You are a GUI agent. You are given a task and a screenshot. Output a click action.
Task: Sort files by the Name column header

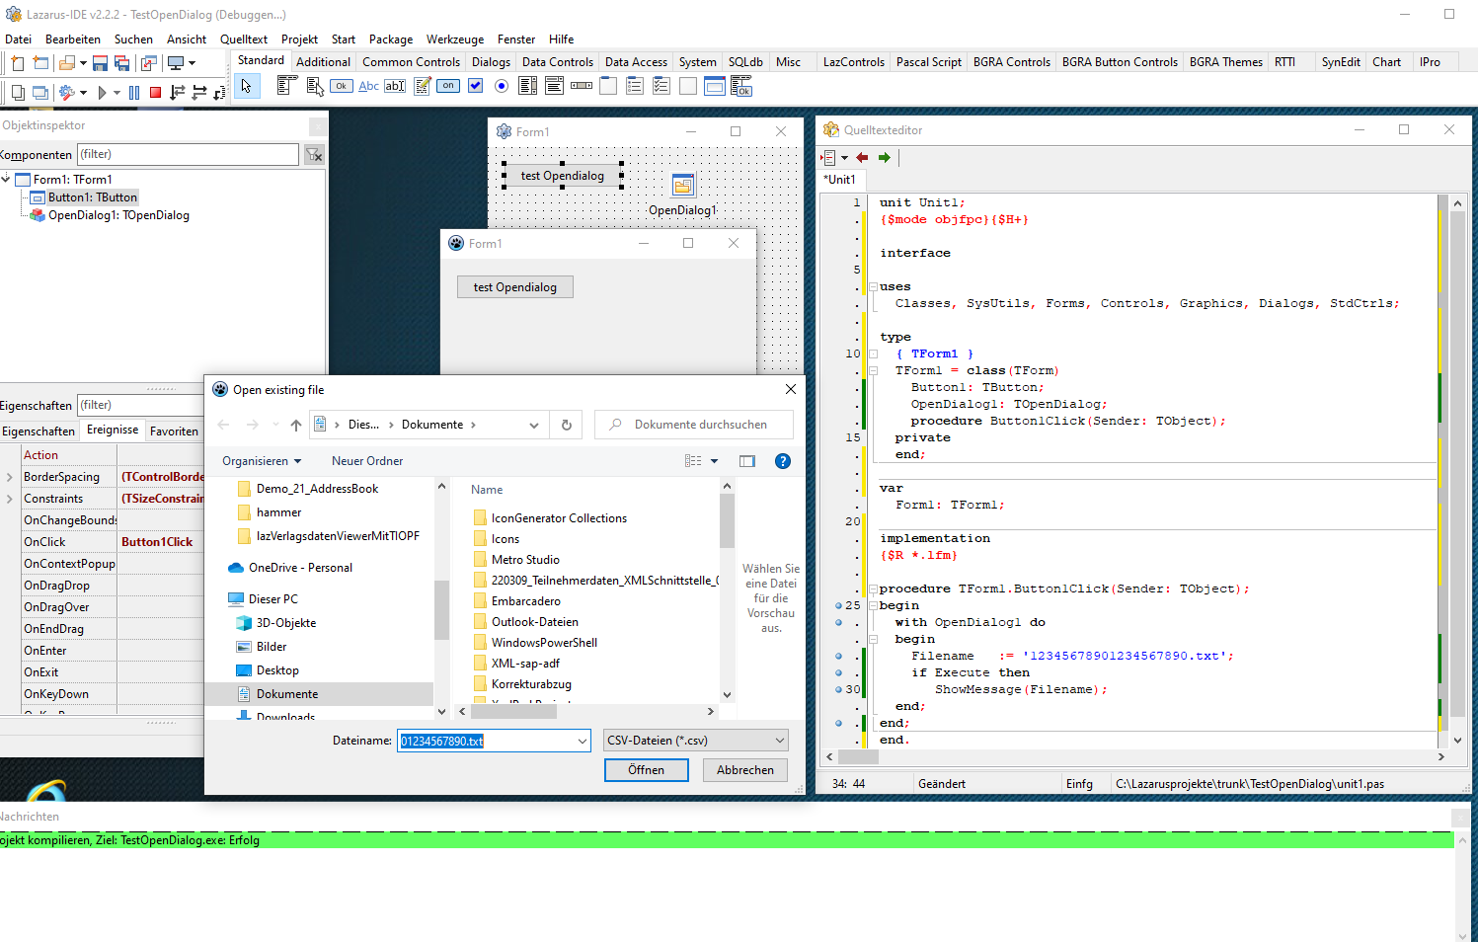click(487, 490)
